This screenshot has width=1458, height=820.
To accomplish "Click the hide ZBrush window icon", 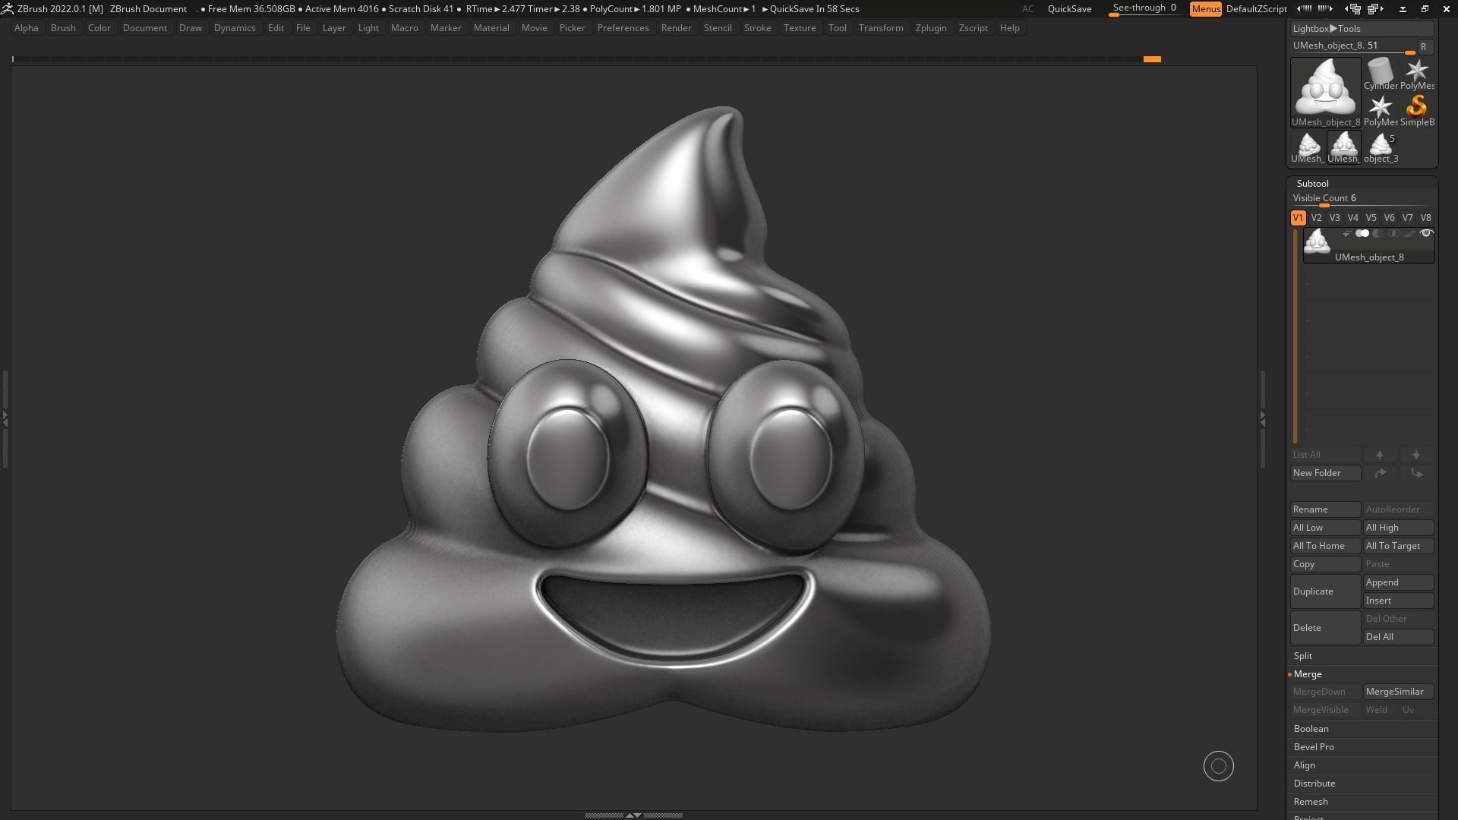I will tap(1403, 9).
